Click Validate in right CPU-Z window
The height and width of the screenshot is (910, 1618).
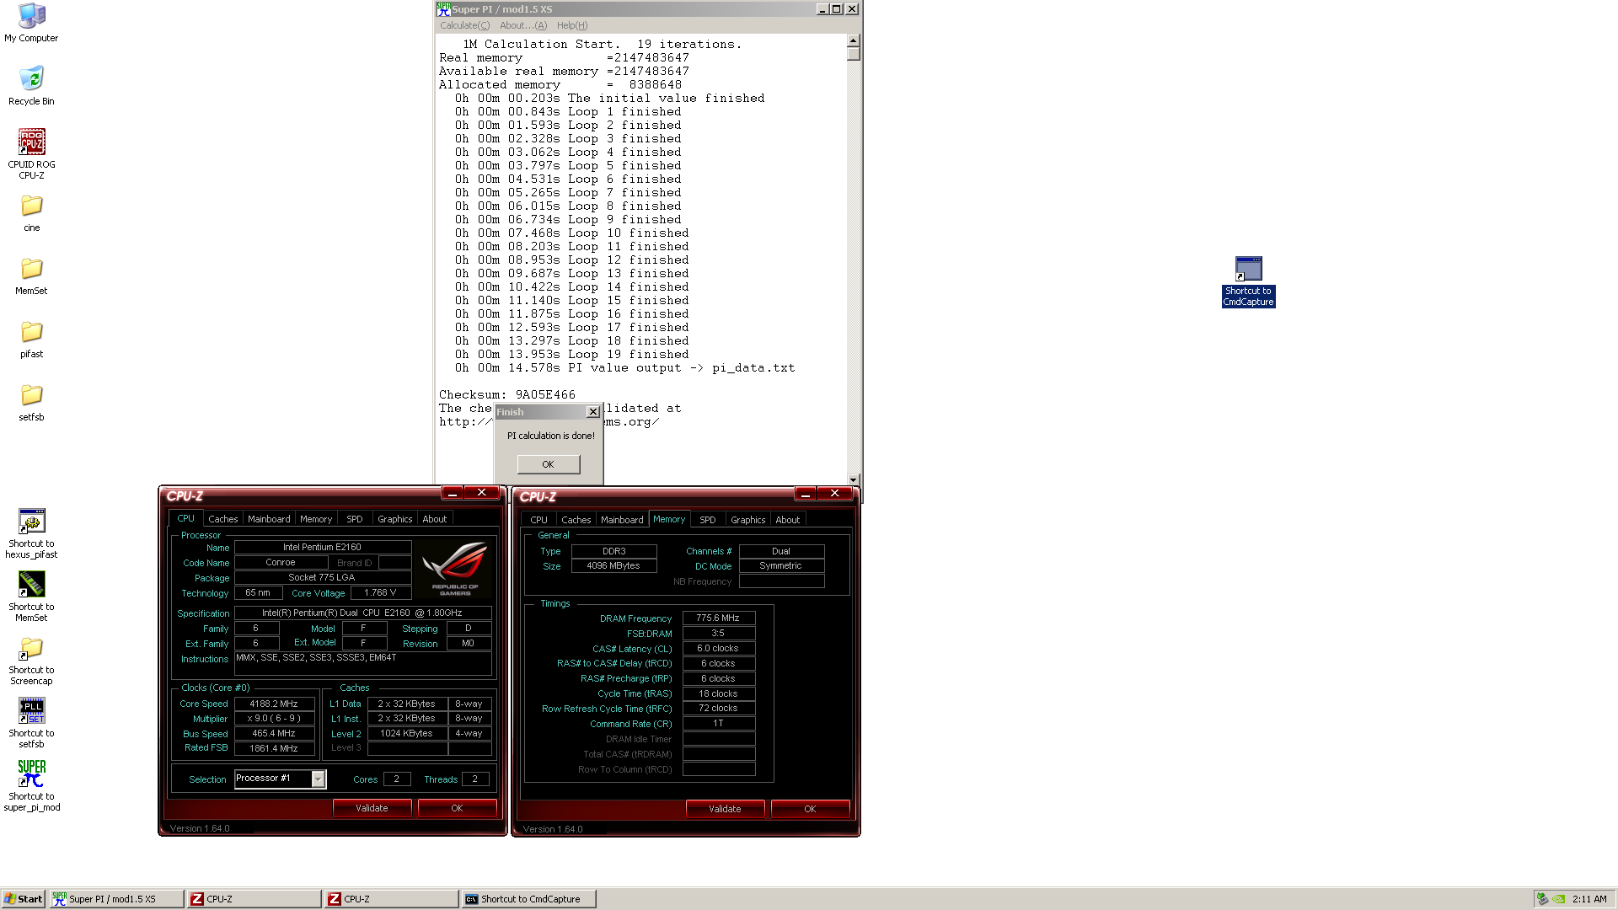click(x=725, y=809)
